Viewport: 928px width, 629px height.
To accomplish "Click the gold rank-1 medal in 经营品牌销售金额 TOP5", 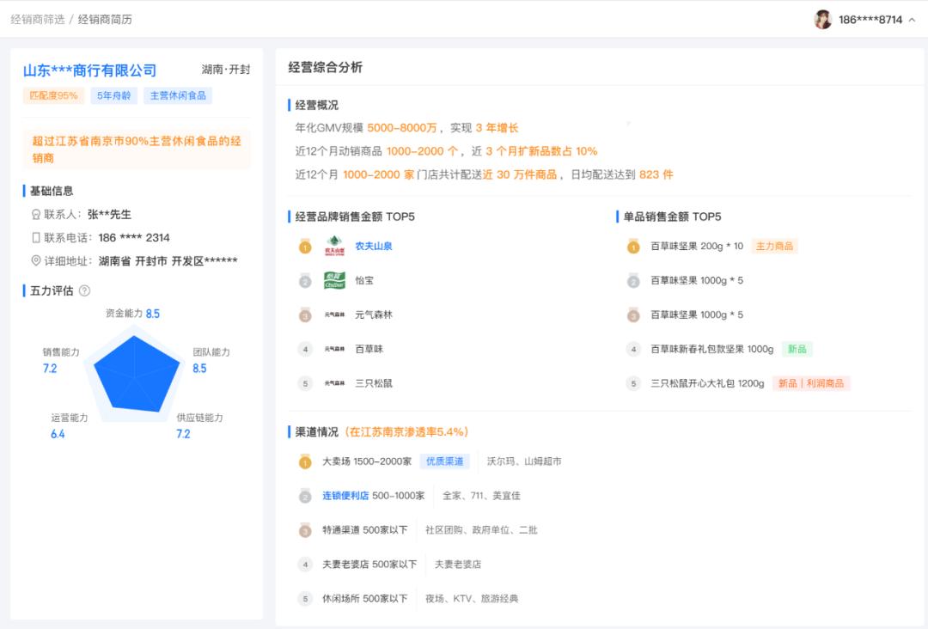I will (304, 247).
